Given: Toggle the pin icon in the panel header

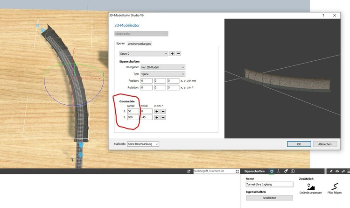Looking at the screenshot, I should click(330, 172).
